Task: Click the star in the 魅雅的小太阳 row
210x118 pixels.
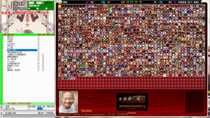Action: (43, 66)
